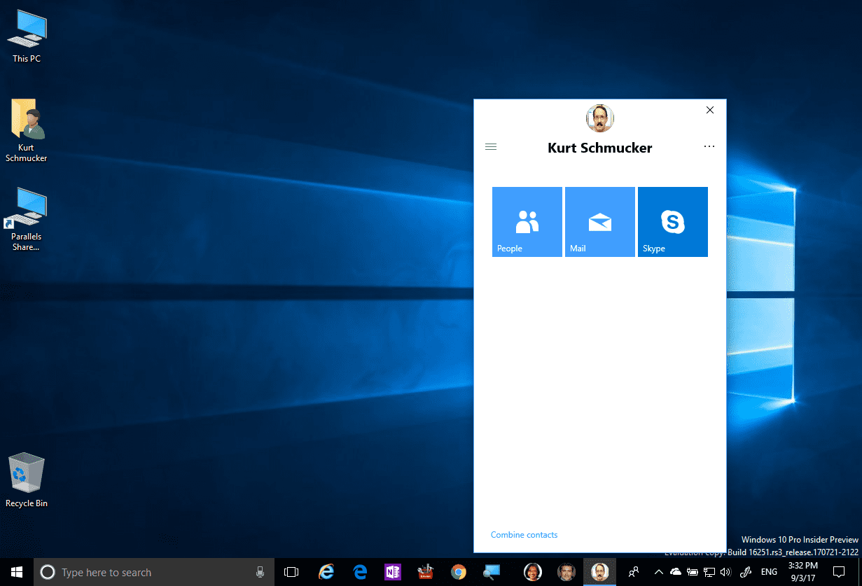Open the hamburger menu in the contact panel
The height and width of the screenshot is (586, 862).
point(491,147)
